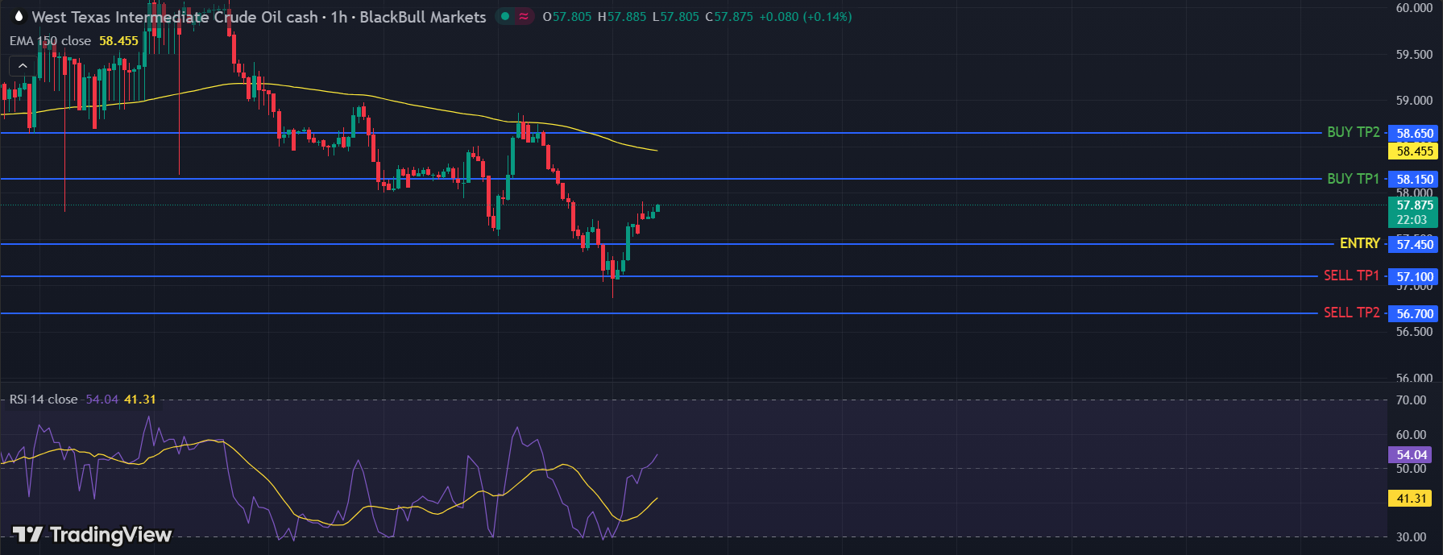Select the yellow ENTRY line label
Screen dimensions: 1443x555
click(x=1359, y=243)
